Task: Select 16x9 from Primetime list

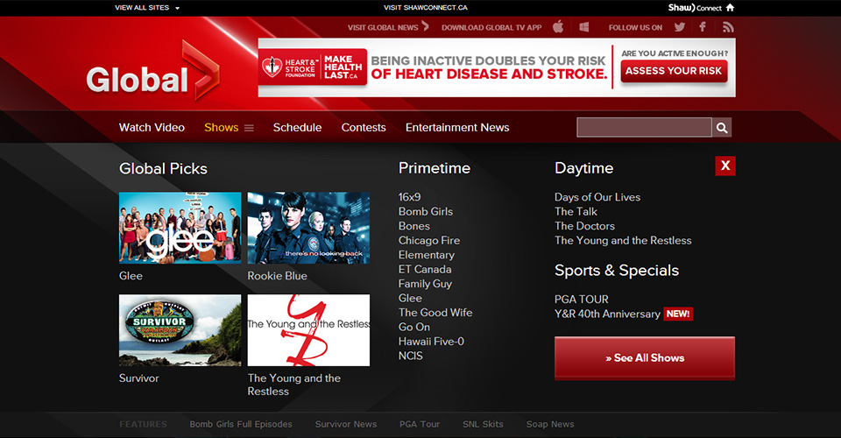Action: 409,197
